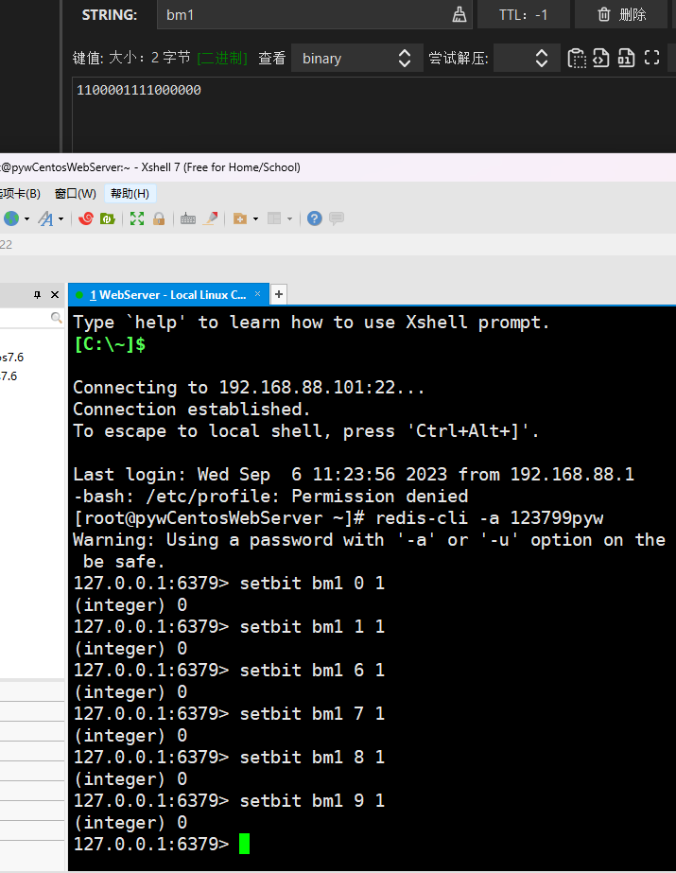Click 'setbit bm1 9 1' command line
The height and width of the screenshot is (873, 676).
click(x=312, y=800)
